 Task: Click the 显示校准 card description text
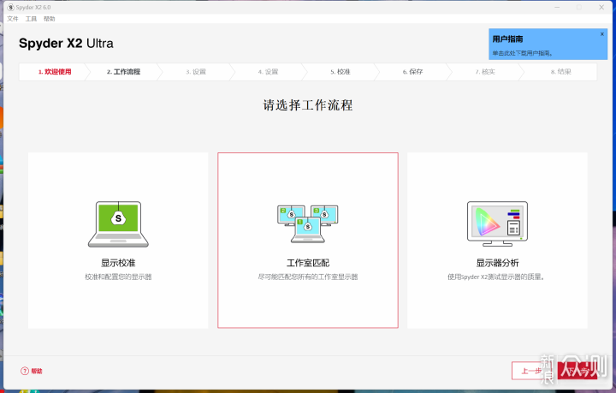point(118,277)
